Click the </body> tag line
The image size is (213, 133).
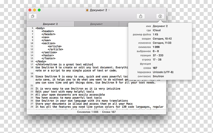click(x=41, y=61)
